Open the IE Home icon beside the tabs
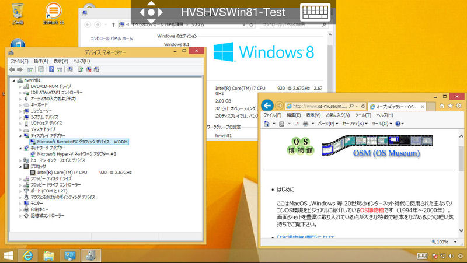The image size is (467, 263). pos(442,106)
